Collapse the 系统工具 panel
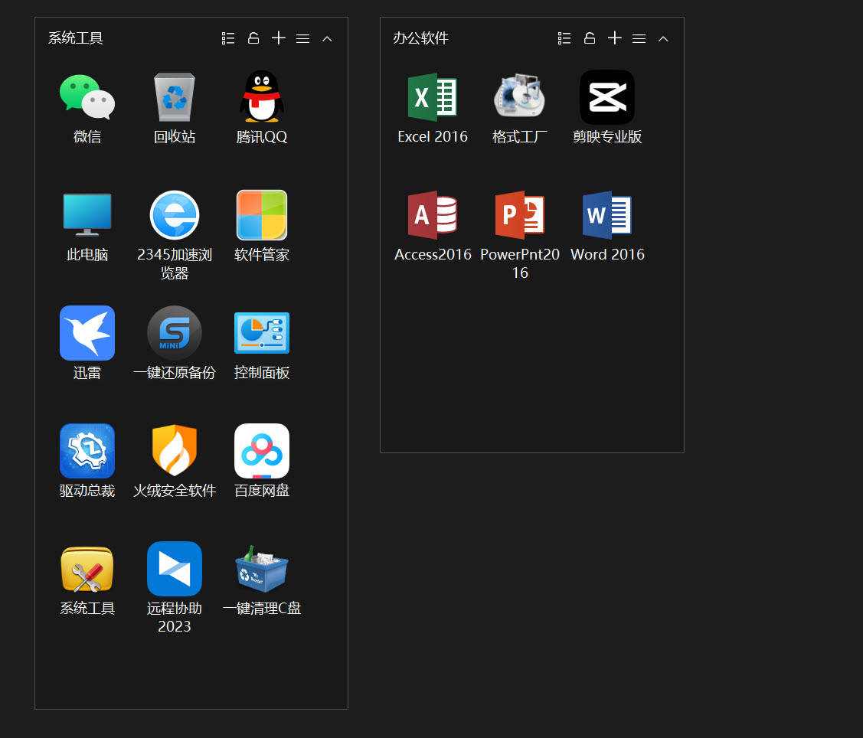863x738 pixels. (327, 38)
